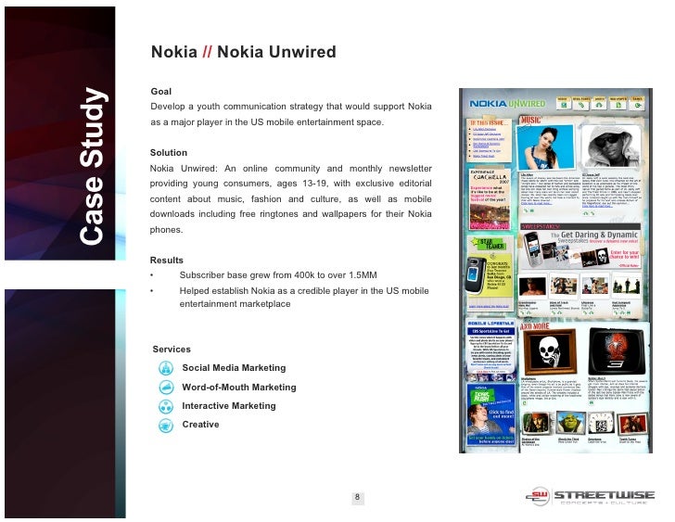Open the framed skull picture thumbnail
This screenshot has width=675, height=522.
coord(549,351)
